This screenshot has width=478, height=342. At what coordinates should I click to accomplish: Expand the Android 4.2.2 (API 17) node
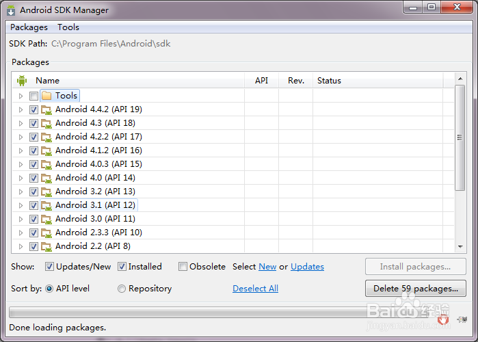21,137
